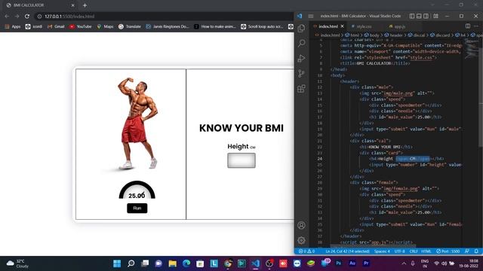The image size is (483, 271).
Task: Click the 'img/male.png' path in code
Action: click(398, 93)
